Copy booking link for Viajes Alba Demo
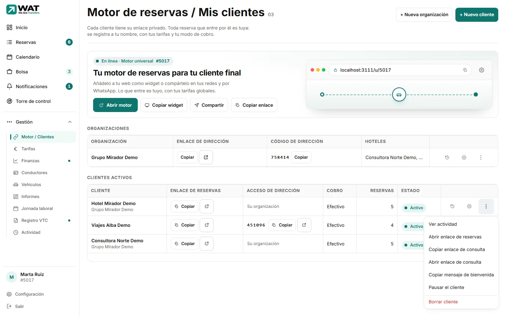The width and height of the screenshot is (506, 316). 184,225
